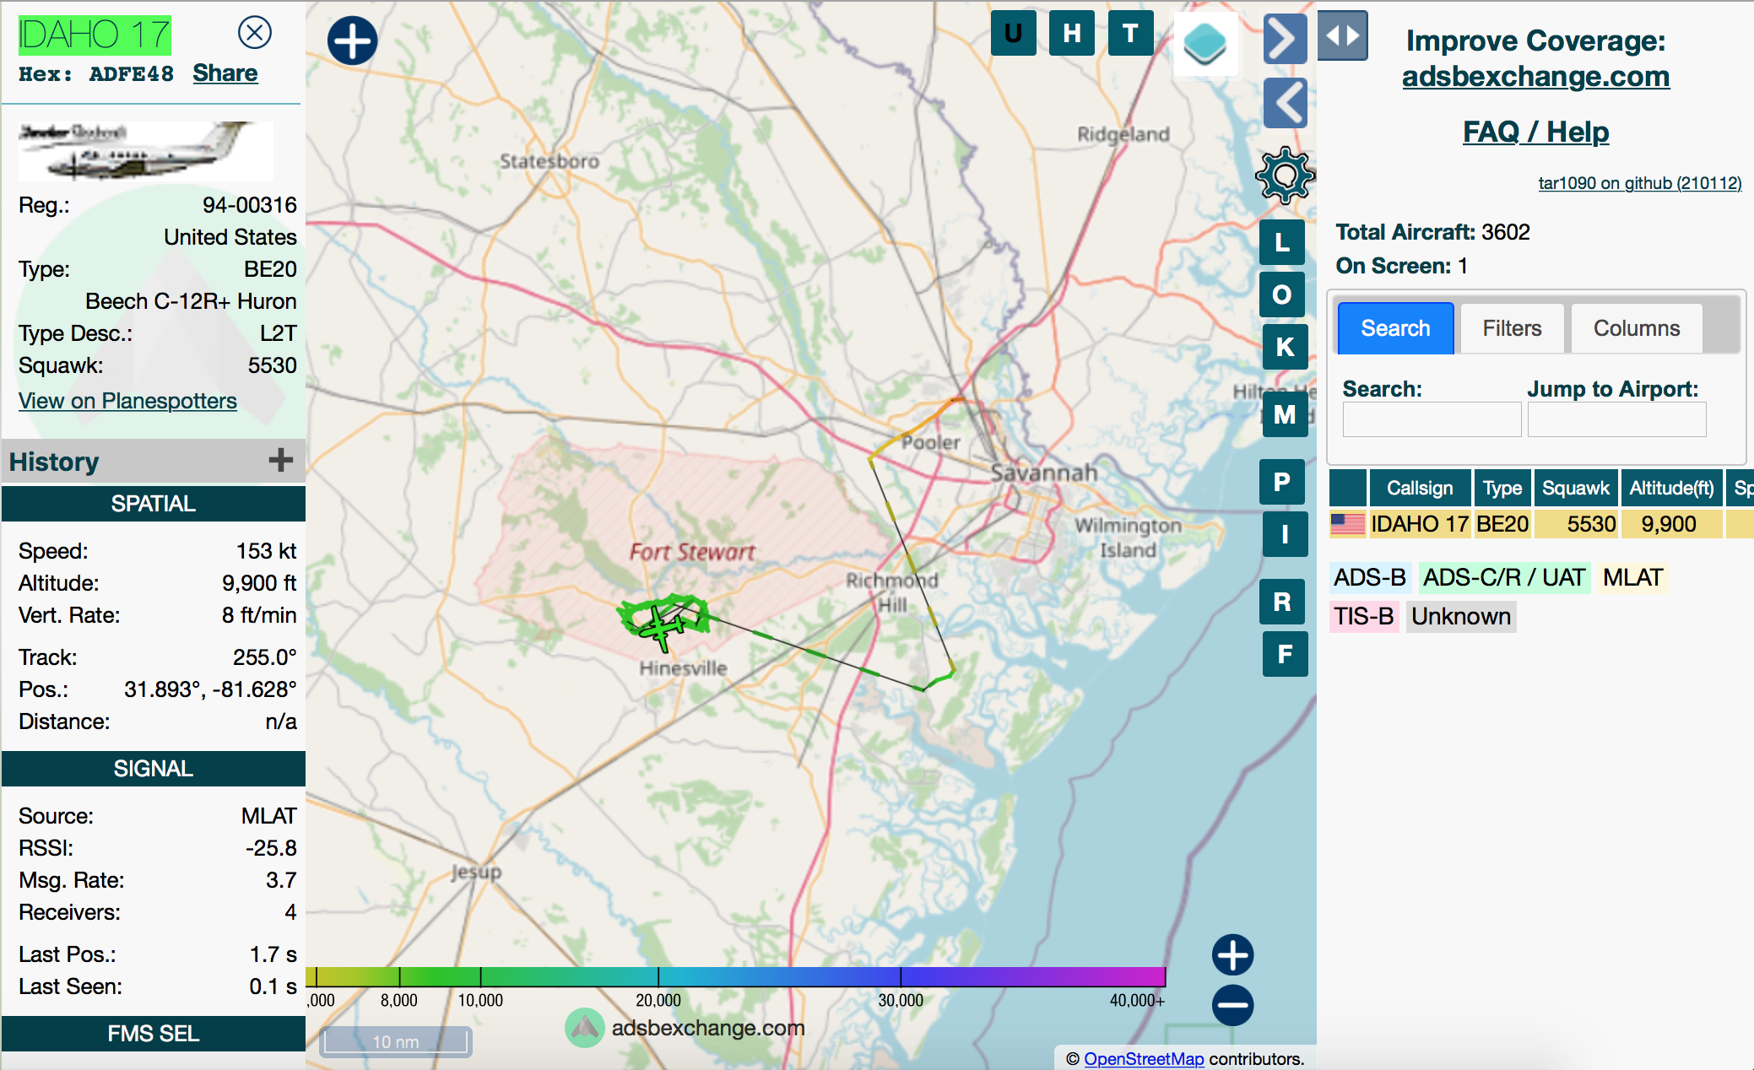Image resolution: width=1754 pixels, height=1070 pixels.
Task: Sort table by Callsign column
Action: 1420,488
